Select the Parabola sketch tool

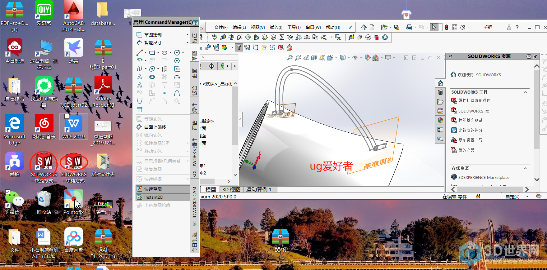pos(140,101)
